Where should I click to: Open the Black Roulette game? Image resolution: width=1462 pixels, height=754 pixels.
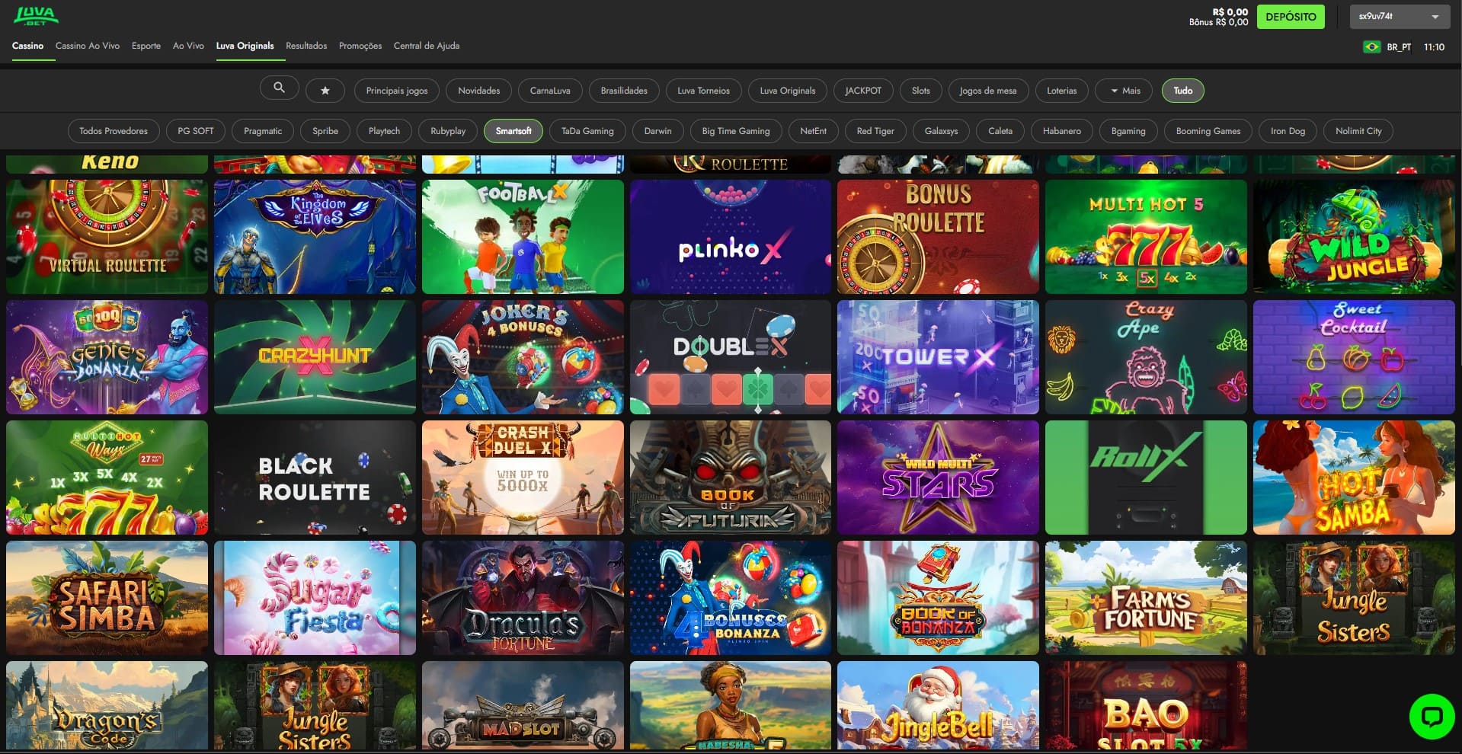pyautogui.click(x=315, y=478)
